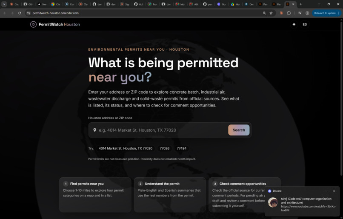Switch to the 'per' GitHub tab
Image resolution: width=343 pixels, height=219 pixels.
(x=207, y=4)
